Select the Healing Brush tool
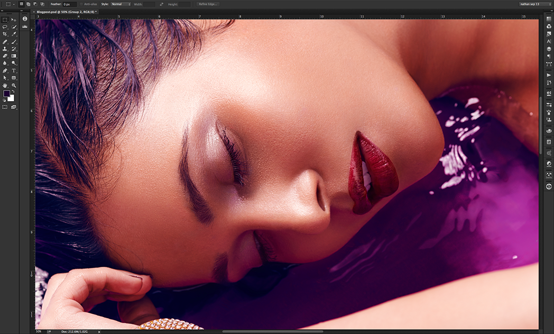 point(5,42)
